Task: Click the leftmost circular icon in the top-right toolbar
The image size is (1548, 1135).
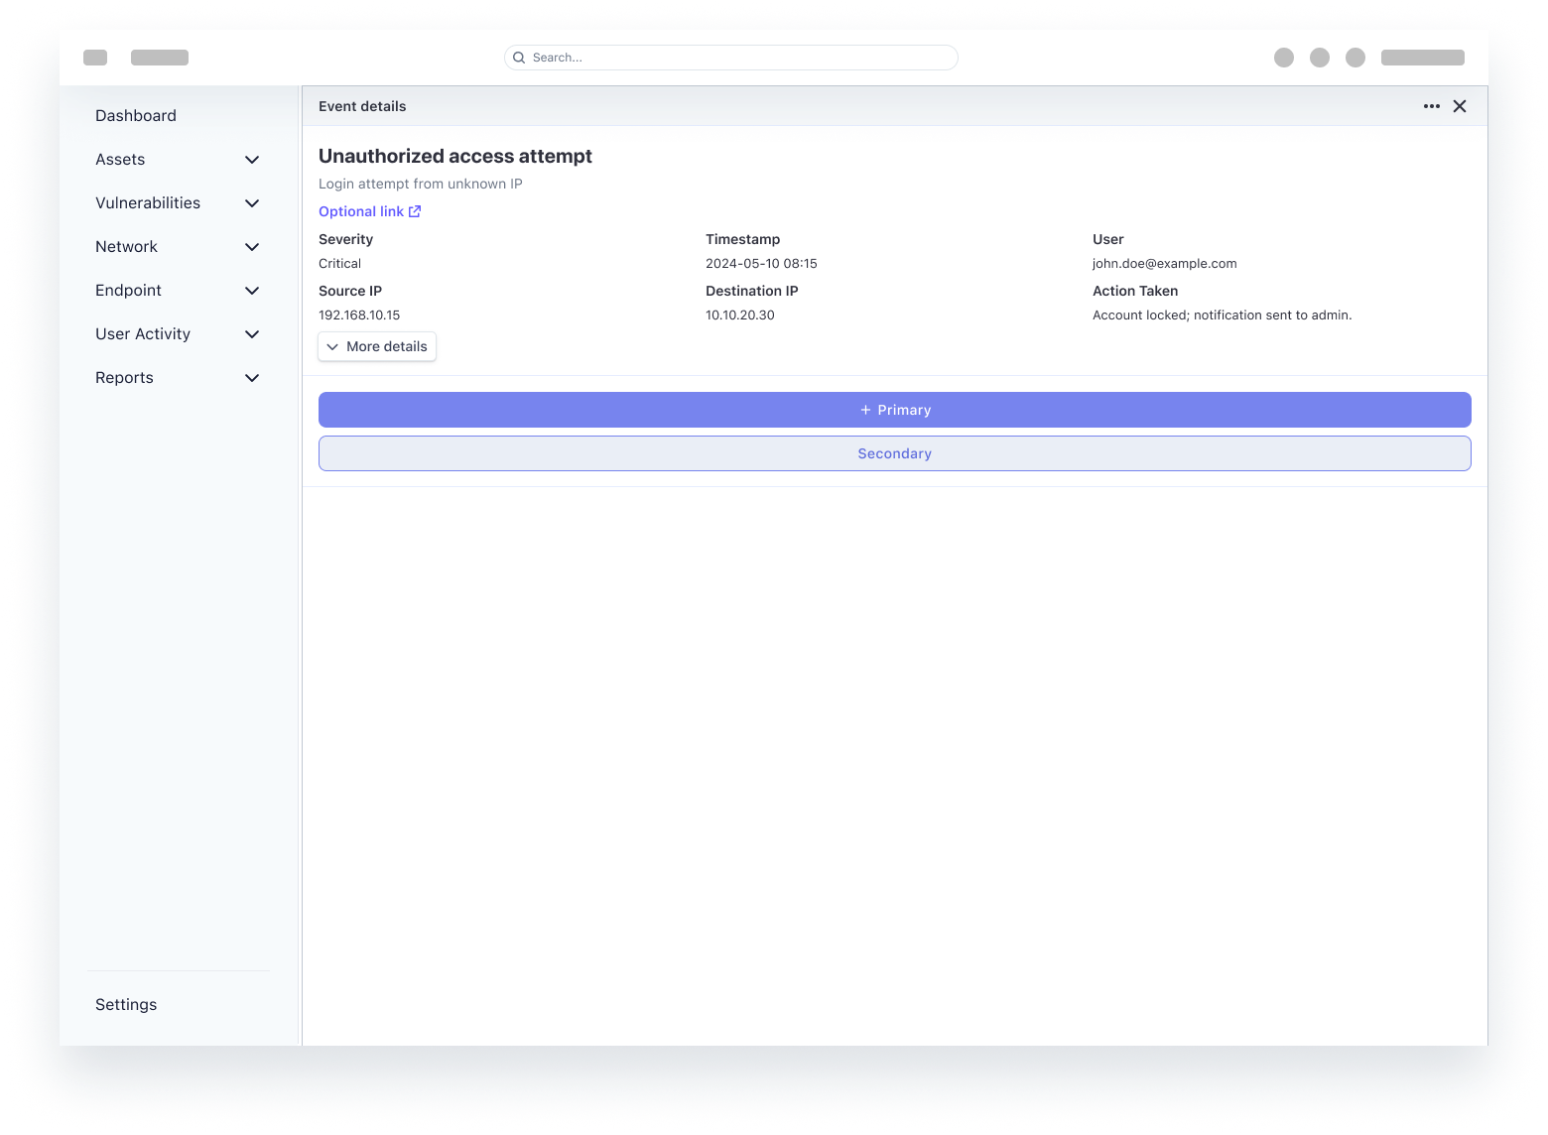Action: (x=1284, y=58)
